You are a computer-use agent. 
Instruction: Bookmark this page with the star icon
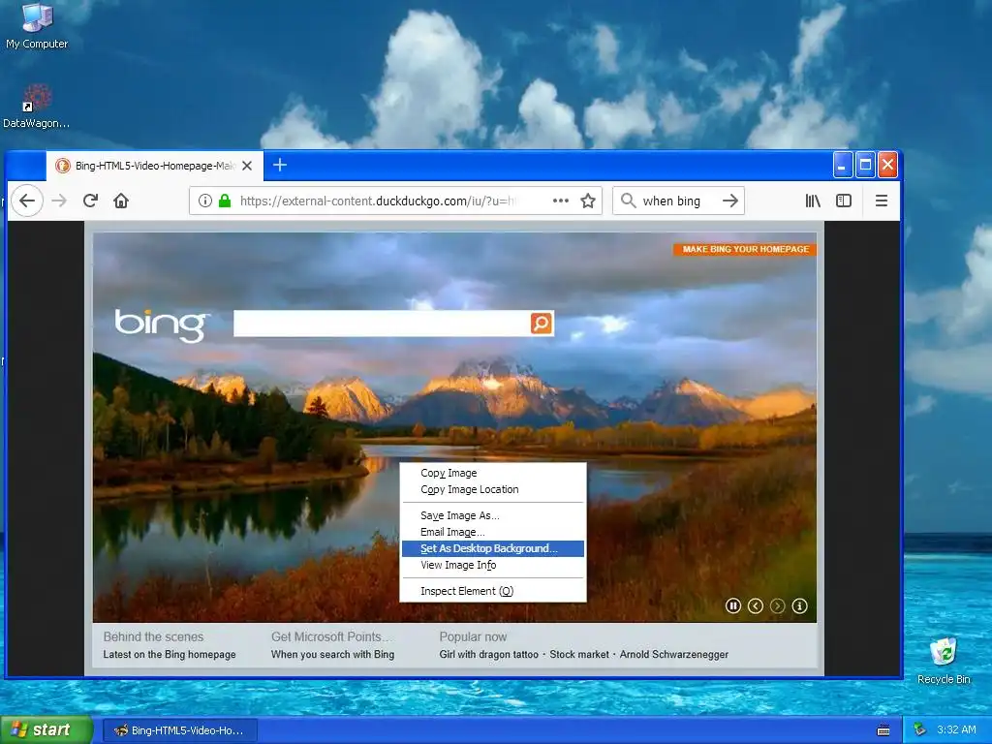click(x=588, y=201)
